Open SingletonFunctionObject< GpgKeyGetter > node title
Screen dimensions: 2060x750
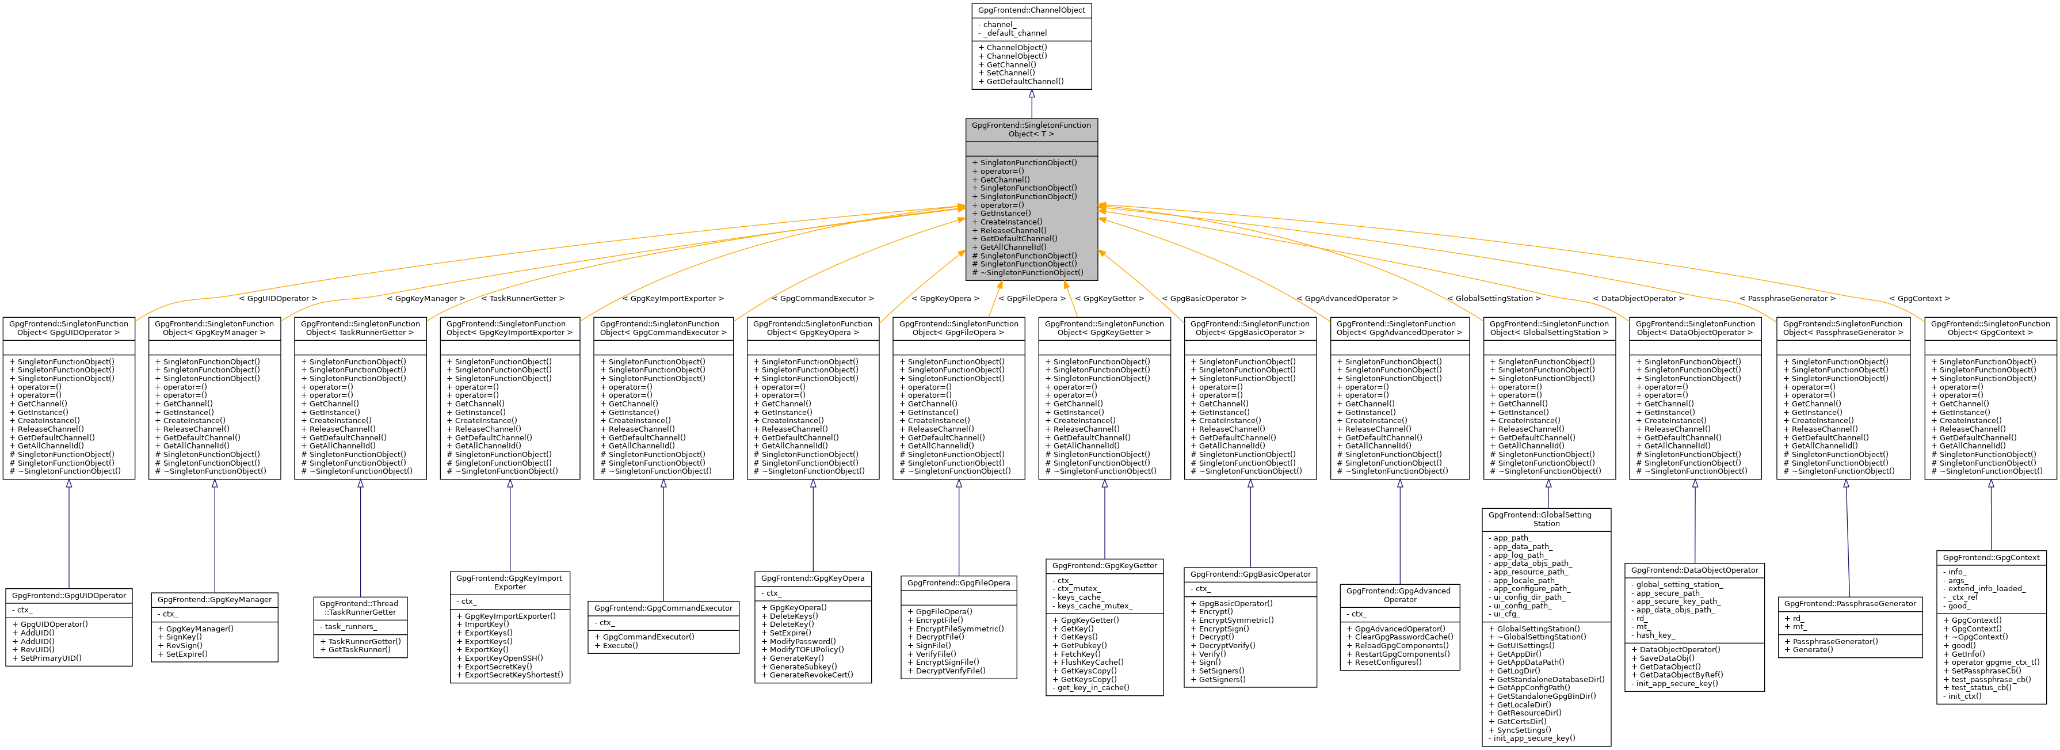1104,329
